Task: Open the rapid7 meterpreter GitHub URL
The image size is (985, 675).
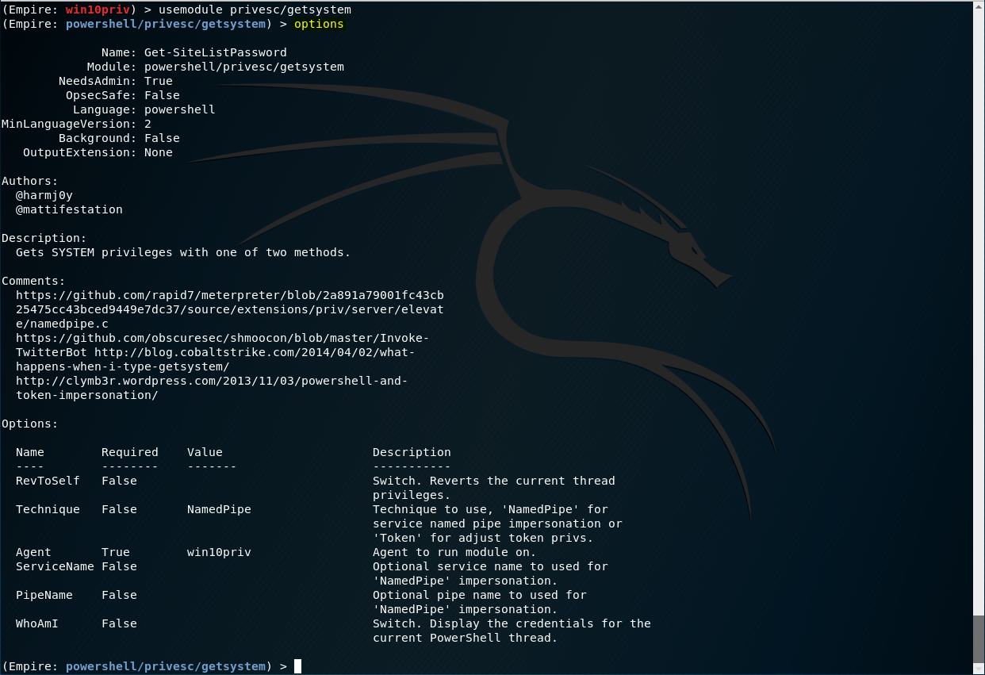Action: (229, 295)
